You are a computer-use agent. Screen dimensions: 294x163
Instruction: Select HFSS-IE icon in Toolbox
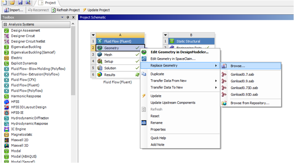point(7,112)
